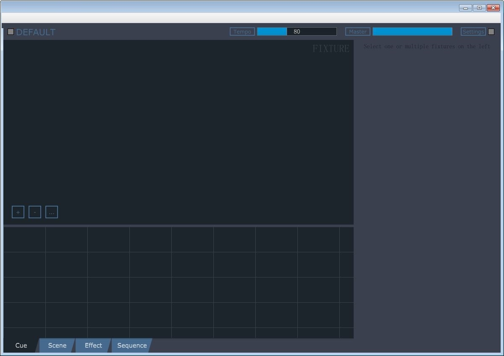This screenshot has width=504, height=356.
Task: Switch to the Effect tab
Action: tap(93, 346)
